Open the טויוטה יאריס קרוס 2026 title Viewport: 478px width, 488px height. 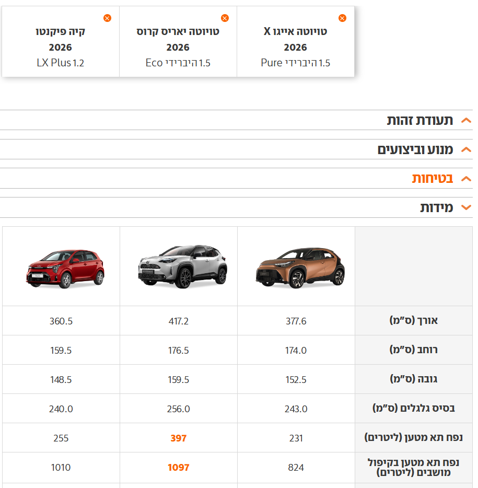[x=178, y=39]
